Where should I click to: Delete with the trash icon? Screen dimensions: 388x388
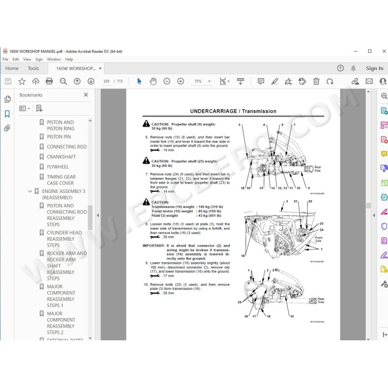[x=316, y=81]
